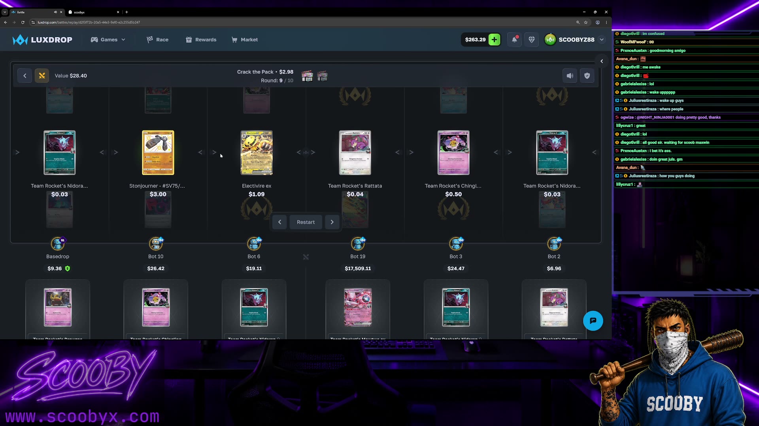Click the $263.29 balance display

pos(475,40)
